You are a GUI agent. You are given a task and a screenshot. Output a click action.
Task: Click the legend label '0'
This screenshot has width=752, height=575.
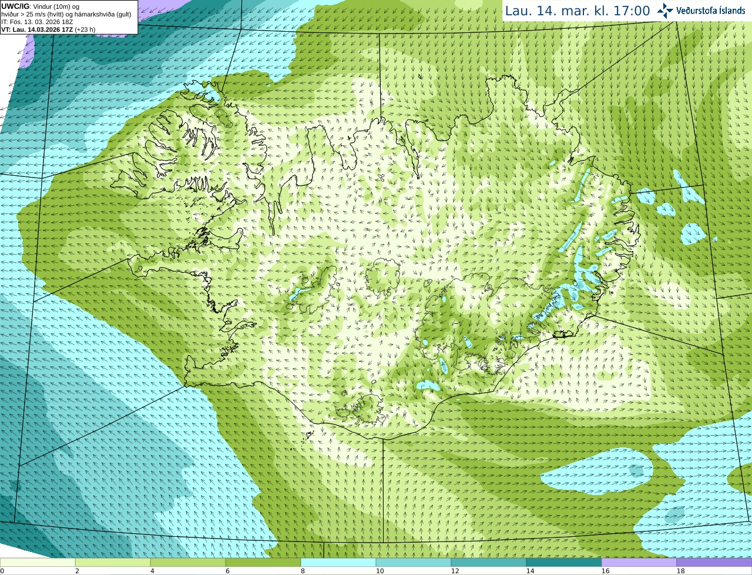(2, 571)
